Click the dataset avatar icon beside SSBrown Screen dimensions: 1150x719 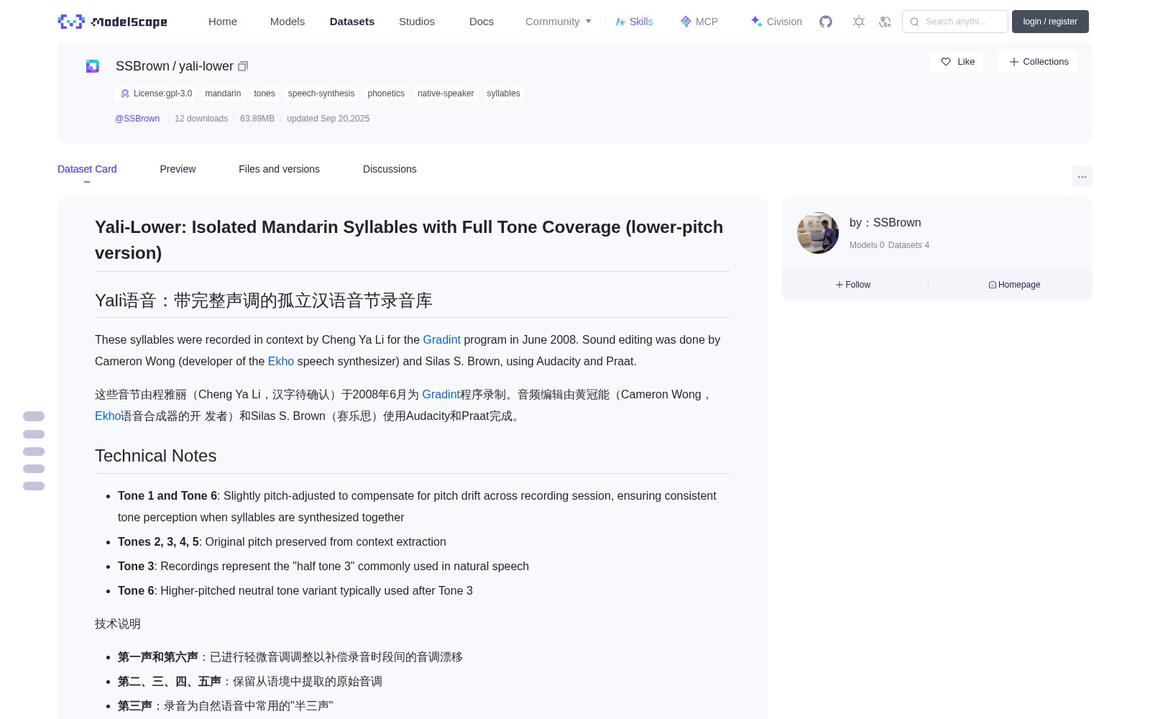point(93,66)
